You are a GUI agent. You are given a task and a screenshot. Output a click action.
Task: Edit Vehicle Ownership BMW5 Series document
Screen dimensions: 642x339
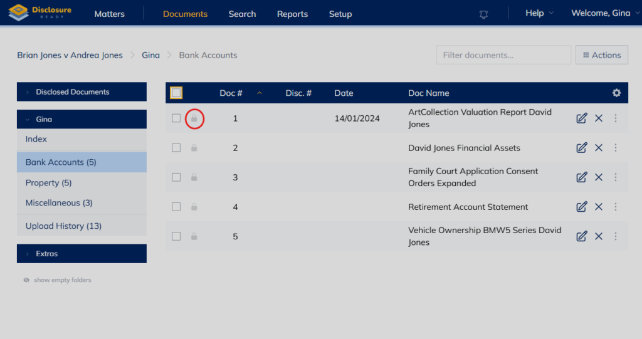tap(581, 236)
